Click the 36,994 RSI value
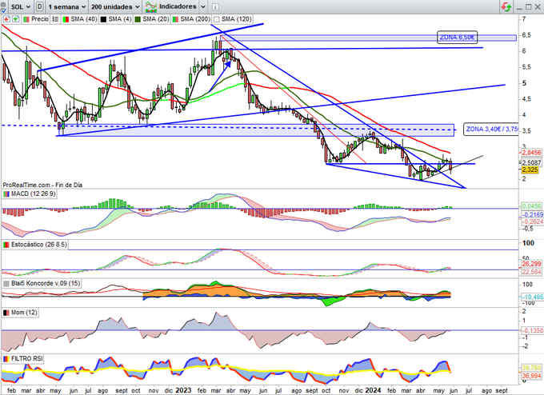This screenshot has width=544, height=395. (x=531, y=376)
